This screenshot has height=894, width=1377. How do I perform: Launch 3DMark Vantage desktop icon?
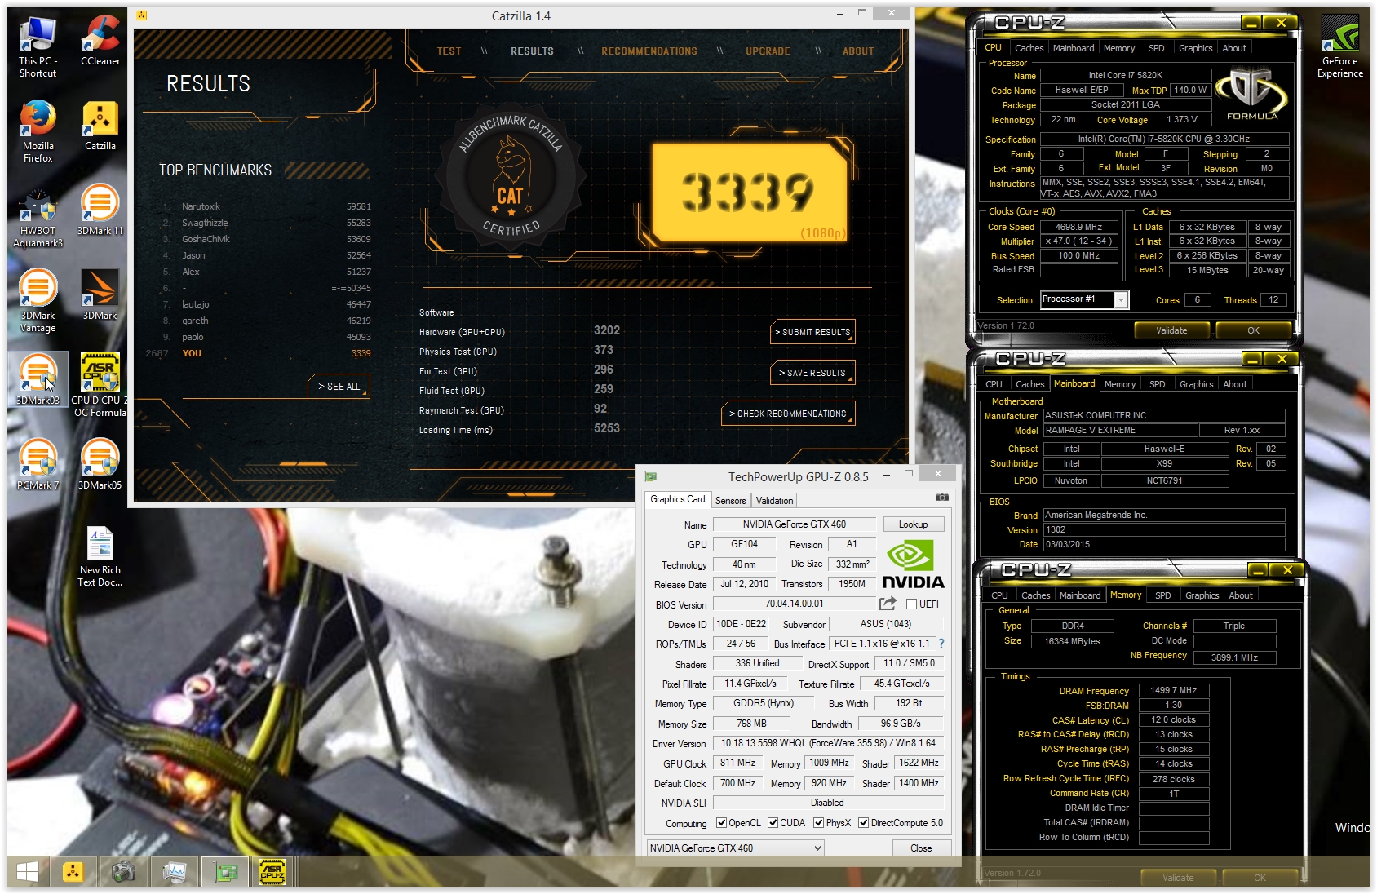(x=38, y=302)
